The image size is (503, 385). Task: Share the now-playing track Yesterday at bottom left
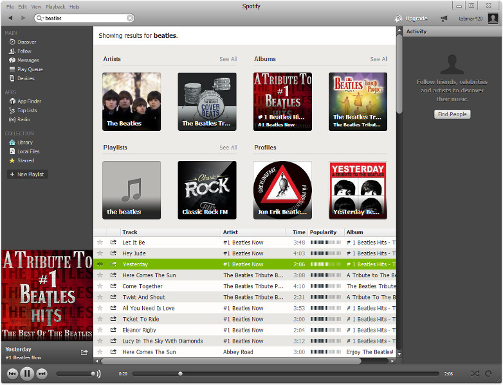(x=84, y=352)
